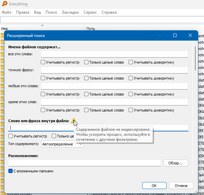The height and width of the screenshot is (195, 204).
Task: Click the Расположение path input field
Action: pyautogui.click(x=85, y=163)
